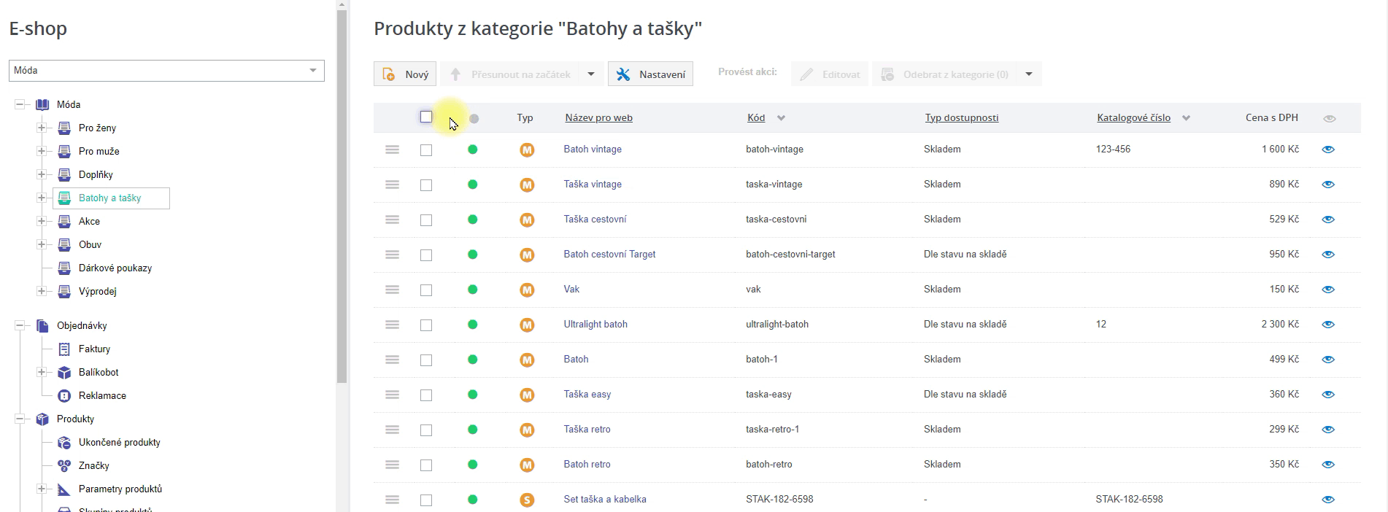The image size is (1388, 512).
Task: Check the select-all checkbox in table header
Action: click(426, 117)
